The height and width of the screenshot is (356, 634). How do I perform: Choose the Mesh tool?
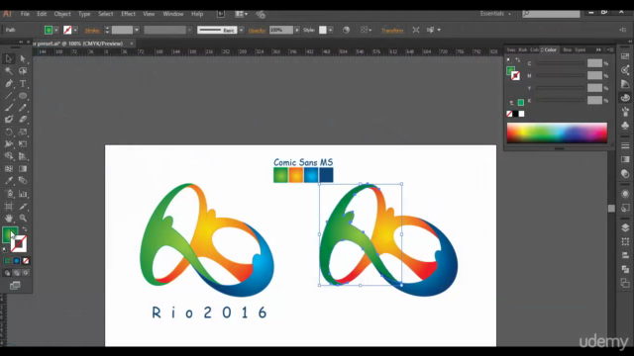tap(9, 169)
